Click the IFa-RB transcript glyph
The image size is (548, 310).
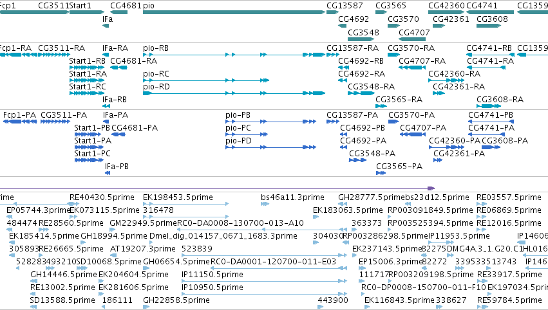[106, 106]
